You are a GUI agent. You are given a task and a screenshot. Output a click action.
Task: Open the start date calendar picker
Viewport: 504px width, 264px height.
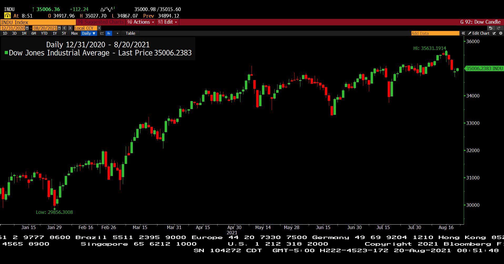pos(27,28)
